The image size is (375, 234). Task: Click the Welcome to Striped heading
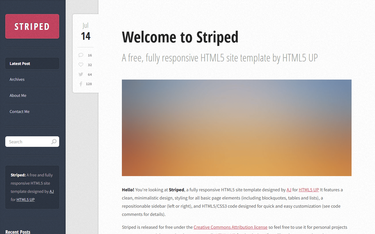click(180, 37)
